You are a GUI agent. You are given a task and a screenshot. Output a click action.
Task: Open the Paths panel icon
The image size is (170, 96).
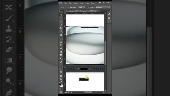tap(109, 21)
